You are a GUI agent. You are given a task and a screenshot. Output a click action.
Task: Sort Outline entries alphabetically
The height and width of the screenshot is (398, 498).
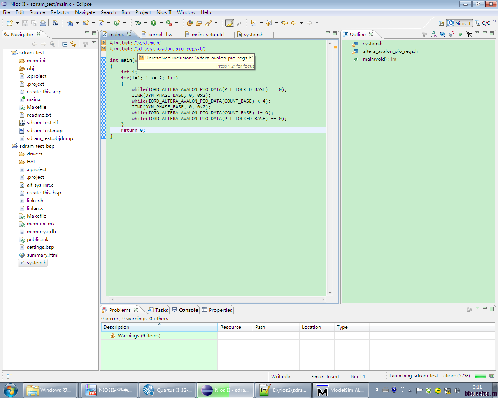(433, 35)
